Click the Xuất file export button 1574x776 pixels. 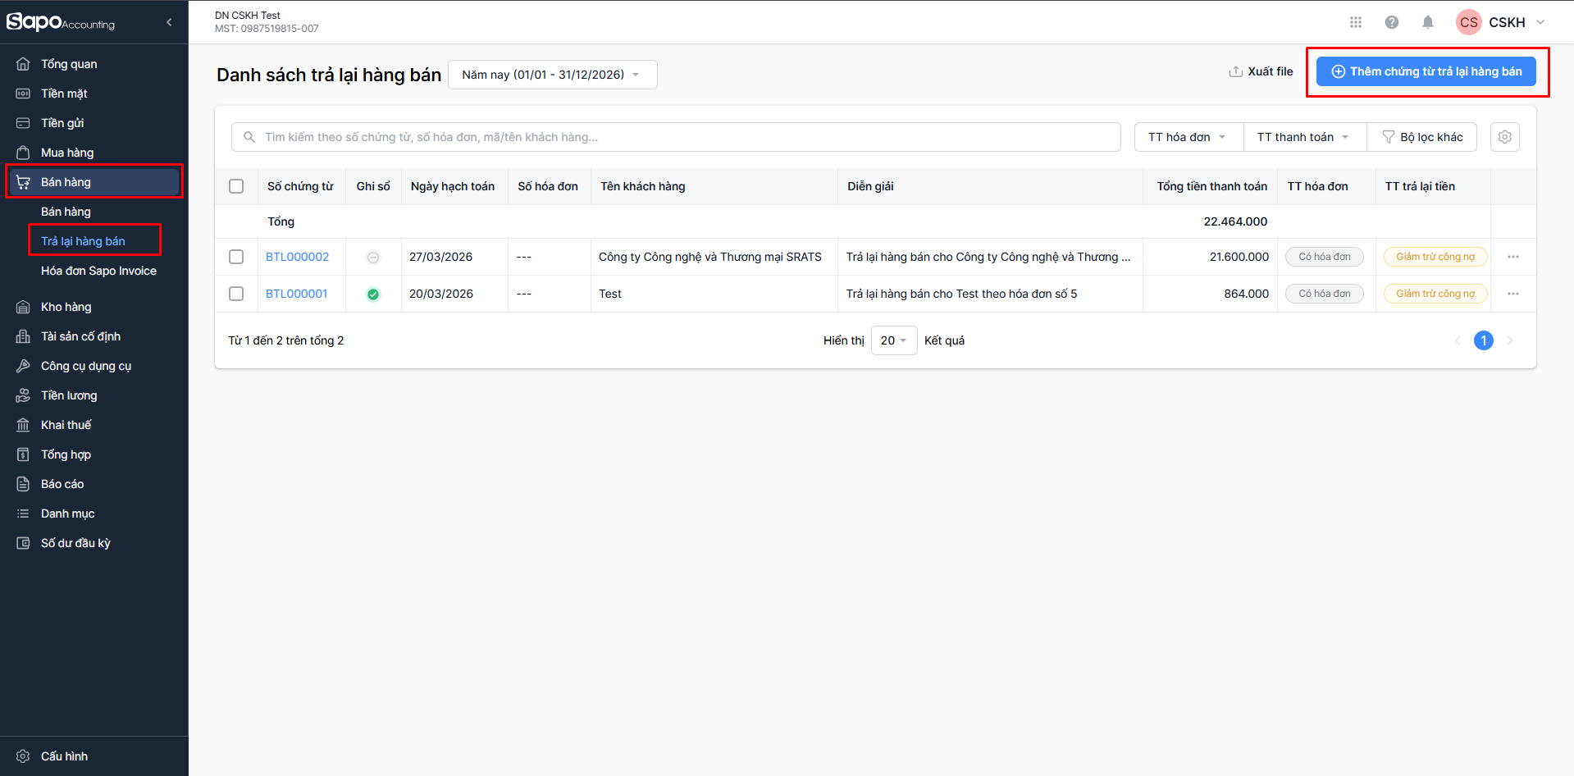[1261, 71]
